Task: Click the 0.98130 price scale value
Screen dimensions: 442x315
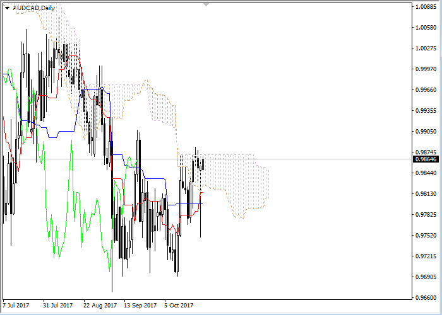Action: 426,194
